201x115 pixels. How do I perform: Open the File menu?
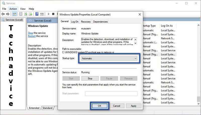[x=4, y=9]
